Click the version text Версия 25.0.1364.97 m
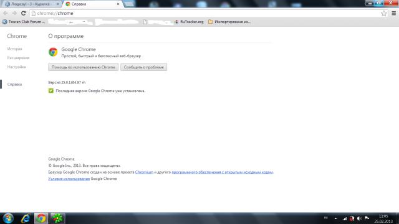This screenshot has height=224, width=399. point(67,83)
